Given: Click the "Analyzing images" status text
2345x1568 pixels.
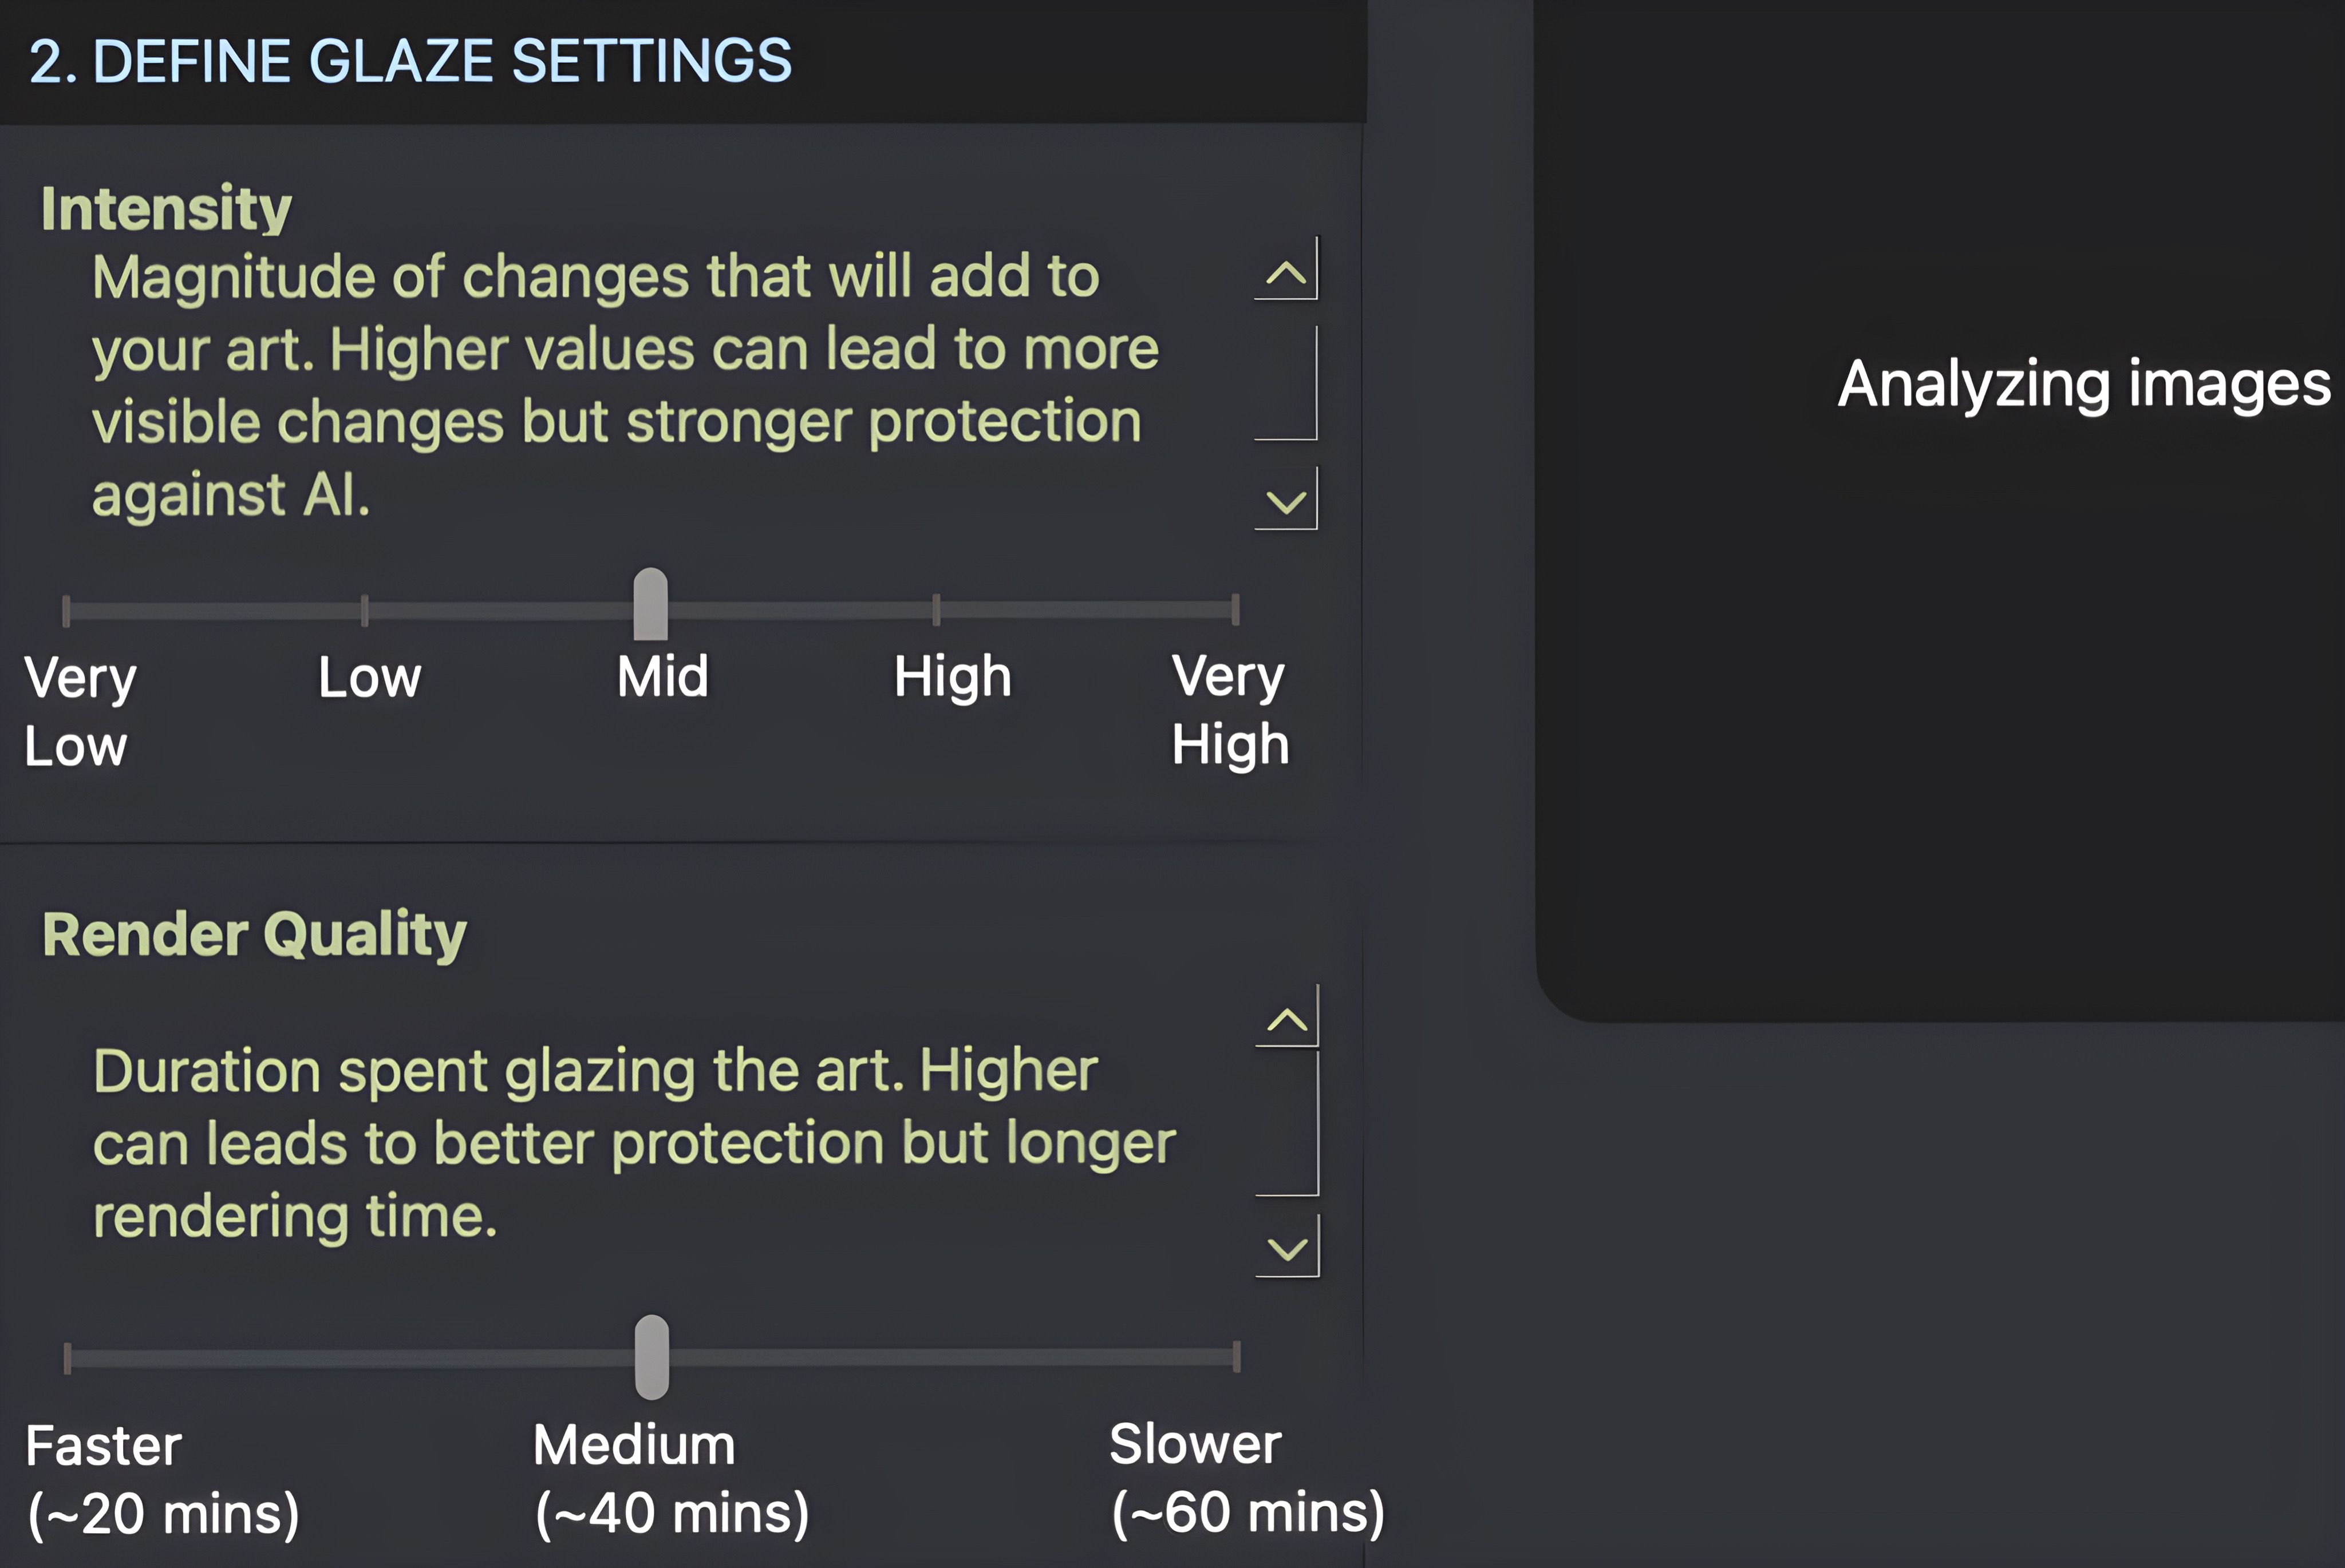Looking at the screenshot, I should 2083,384.
